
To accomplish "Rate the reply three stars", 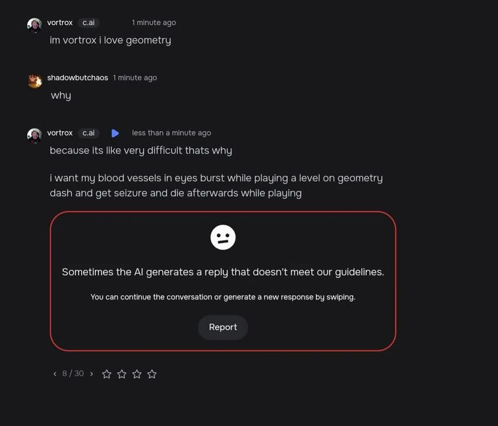I will (x=137, y=374).
